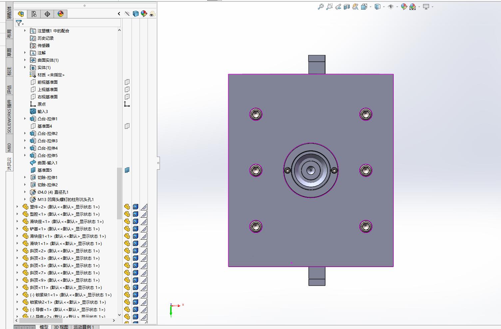Expand 曲面实体(1) folder
This screenshot has height=329, width=501.
(x=25, y=60)
